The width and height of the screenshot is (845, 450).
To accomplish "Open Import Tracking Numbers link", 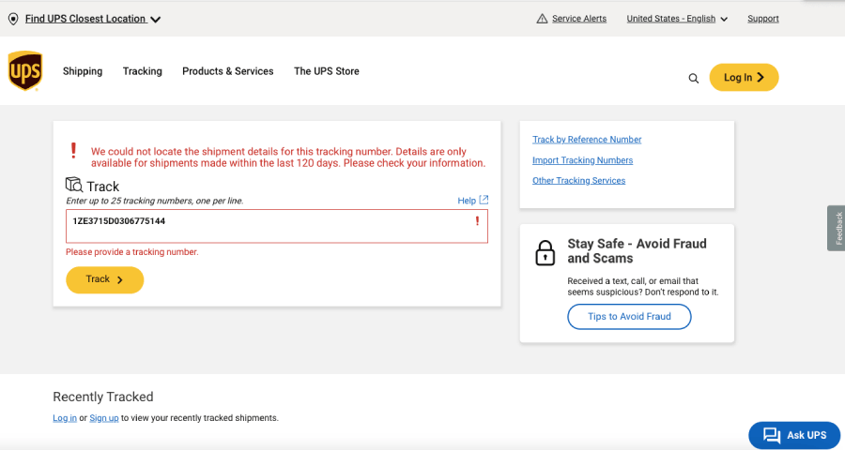I will pos(582,160).
